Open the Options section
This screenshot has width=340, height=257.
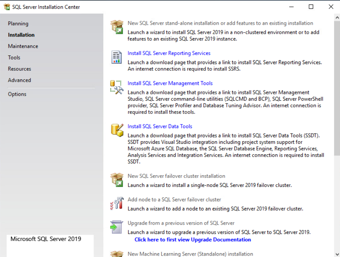[x=17, y=94]
